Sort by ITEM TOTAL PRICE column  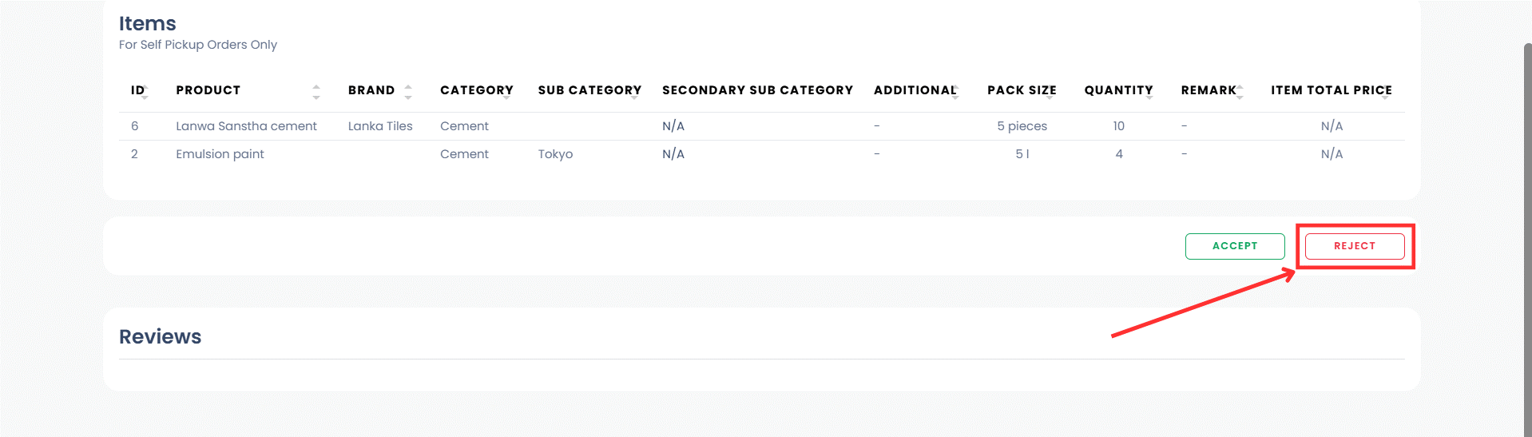[x=1331, y=90]
